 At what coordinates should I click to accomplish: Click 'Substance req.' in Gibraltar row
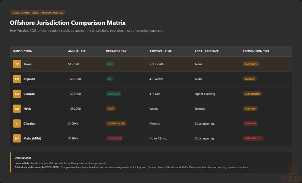tap(205, 123)
